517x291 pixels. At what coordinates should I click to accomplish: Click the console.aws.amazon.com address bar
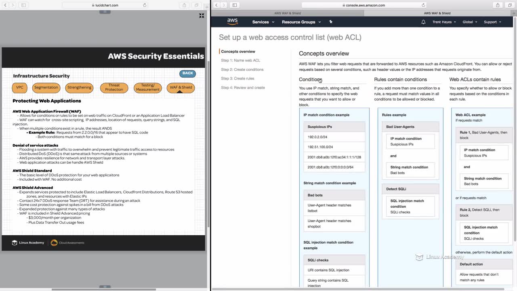point(365,5)
